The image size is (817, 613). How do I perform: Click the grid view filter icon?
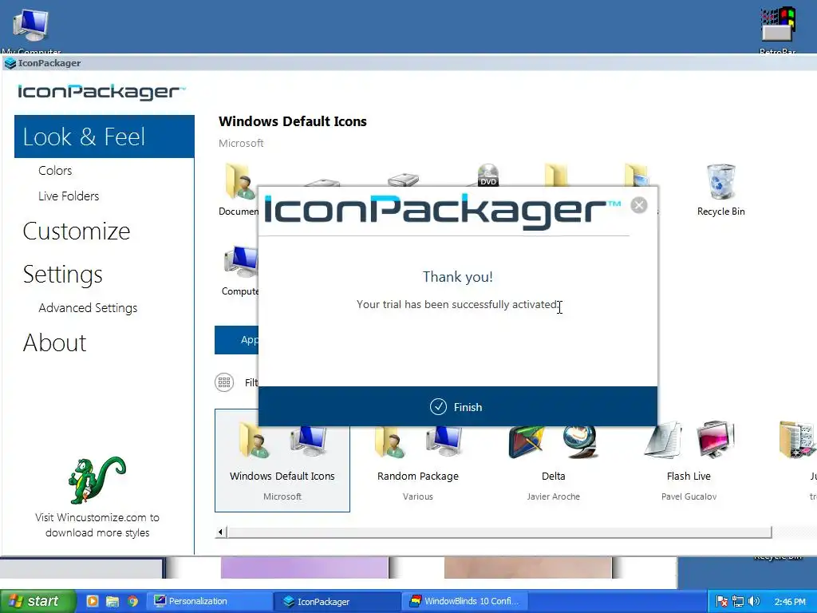224,382
